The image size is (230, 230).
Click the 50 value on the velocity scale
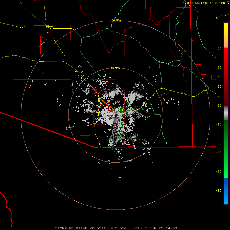pos(220,68)
